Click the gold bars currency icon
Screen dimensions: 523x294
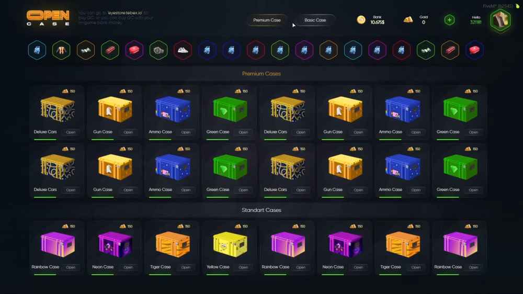click(x=408, y=20)
